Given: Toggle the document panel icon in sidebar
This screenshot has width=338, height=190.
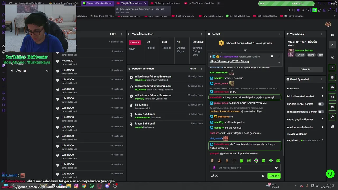Looking at the screenshot, I should pos(332,78).
